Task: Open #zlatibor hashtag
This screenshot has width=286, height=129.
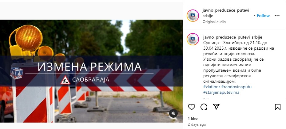Action: 212,87
